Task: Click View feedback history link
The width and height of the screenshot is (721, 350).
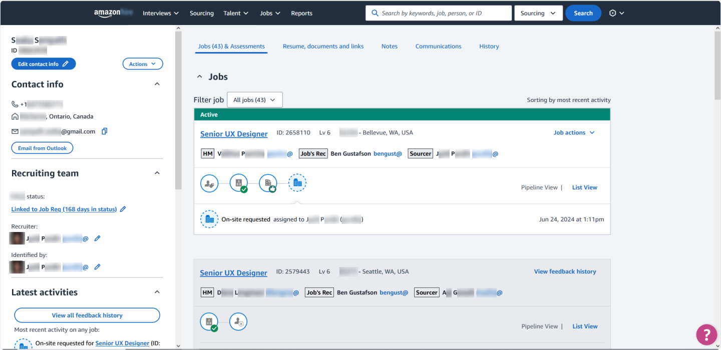Action: pos(565,271)
